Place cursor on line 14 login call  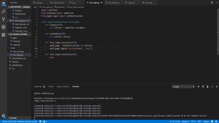pos(71,49)
